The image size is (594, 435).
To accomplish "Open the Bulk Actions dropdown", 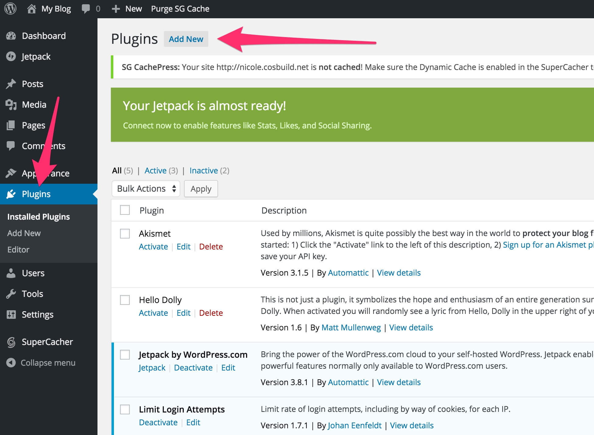I will click(x=146, y=189).
